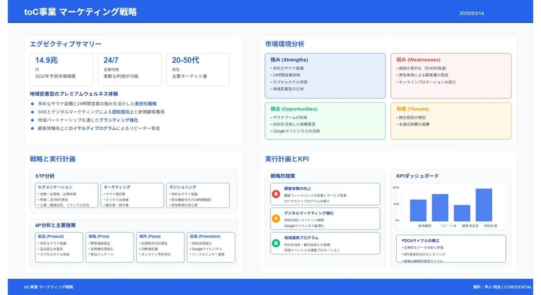Click Googleマイビジネスの活用 in Opportunities
This screenshot has width=541, height=295.
[x=296, y=131]
